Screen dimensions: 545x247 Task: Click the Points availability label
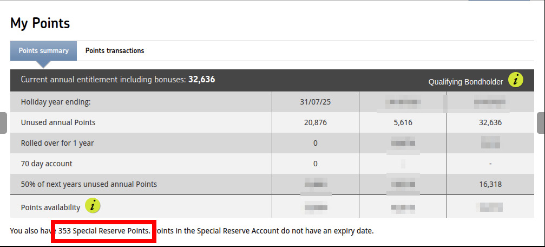pos(50,207)
